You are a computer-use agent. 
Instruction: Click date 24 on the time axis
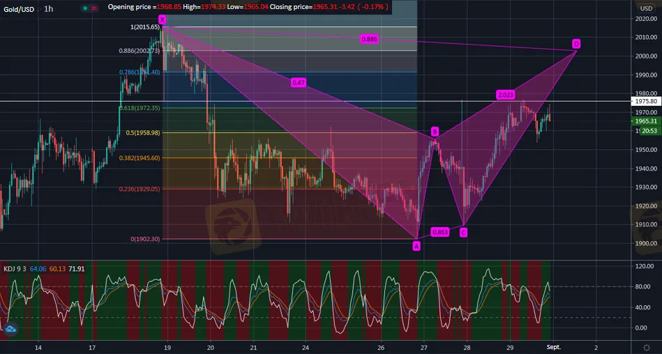(306, 347)
